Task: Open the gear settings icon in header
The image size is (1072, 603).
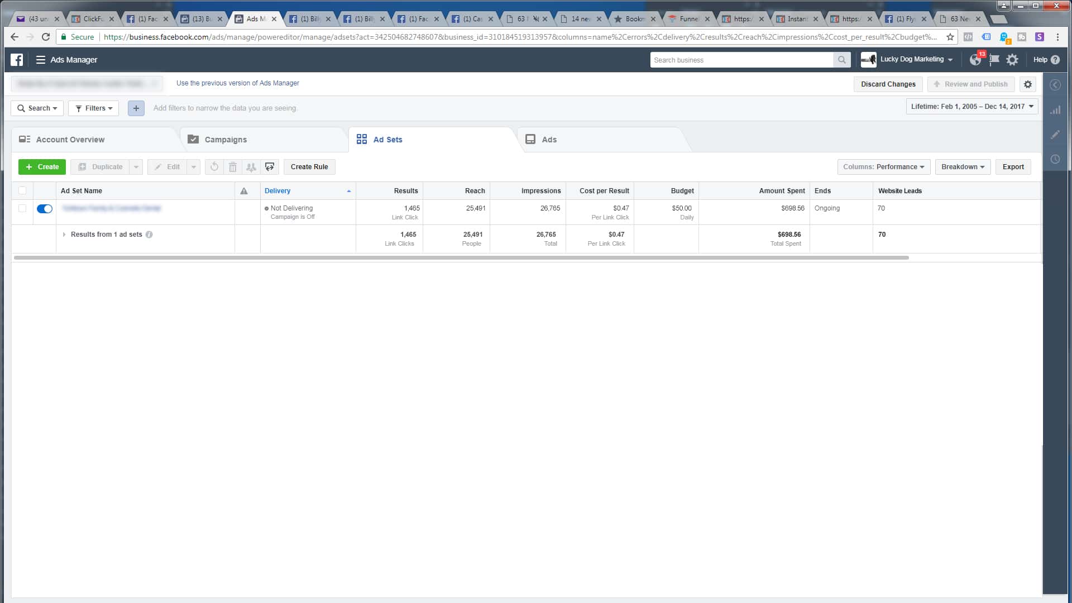Action: (x=1012, y=60)
